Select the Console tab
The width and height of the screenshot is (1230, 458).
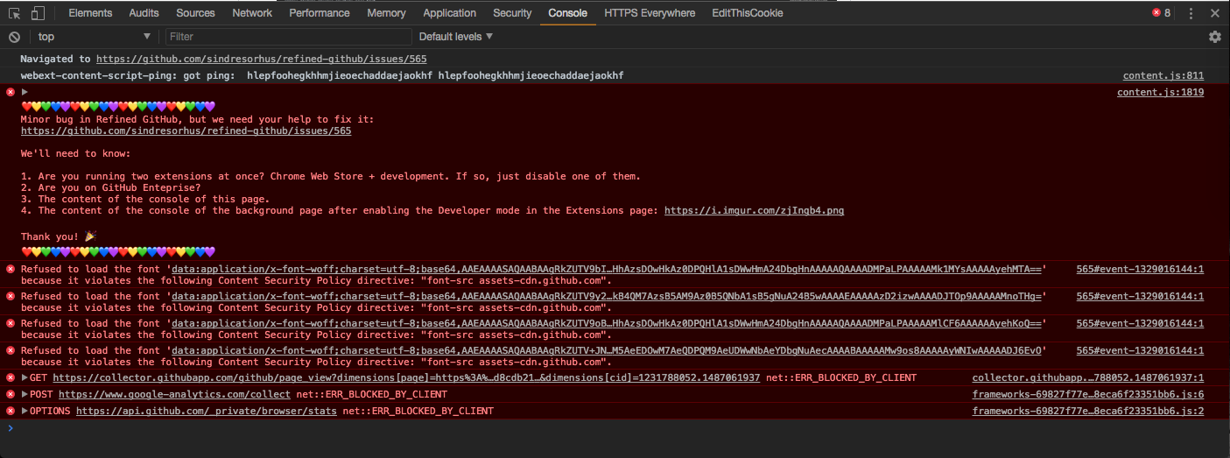coord(567,13)
